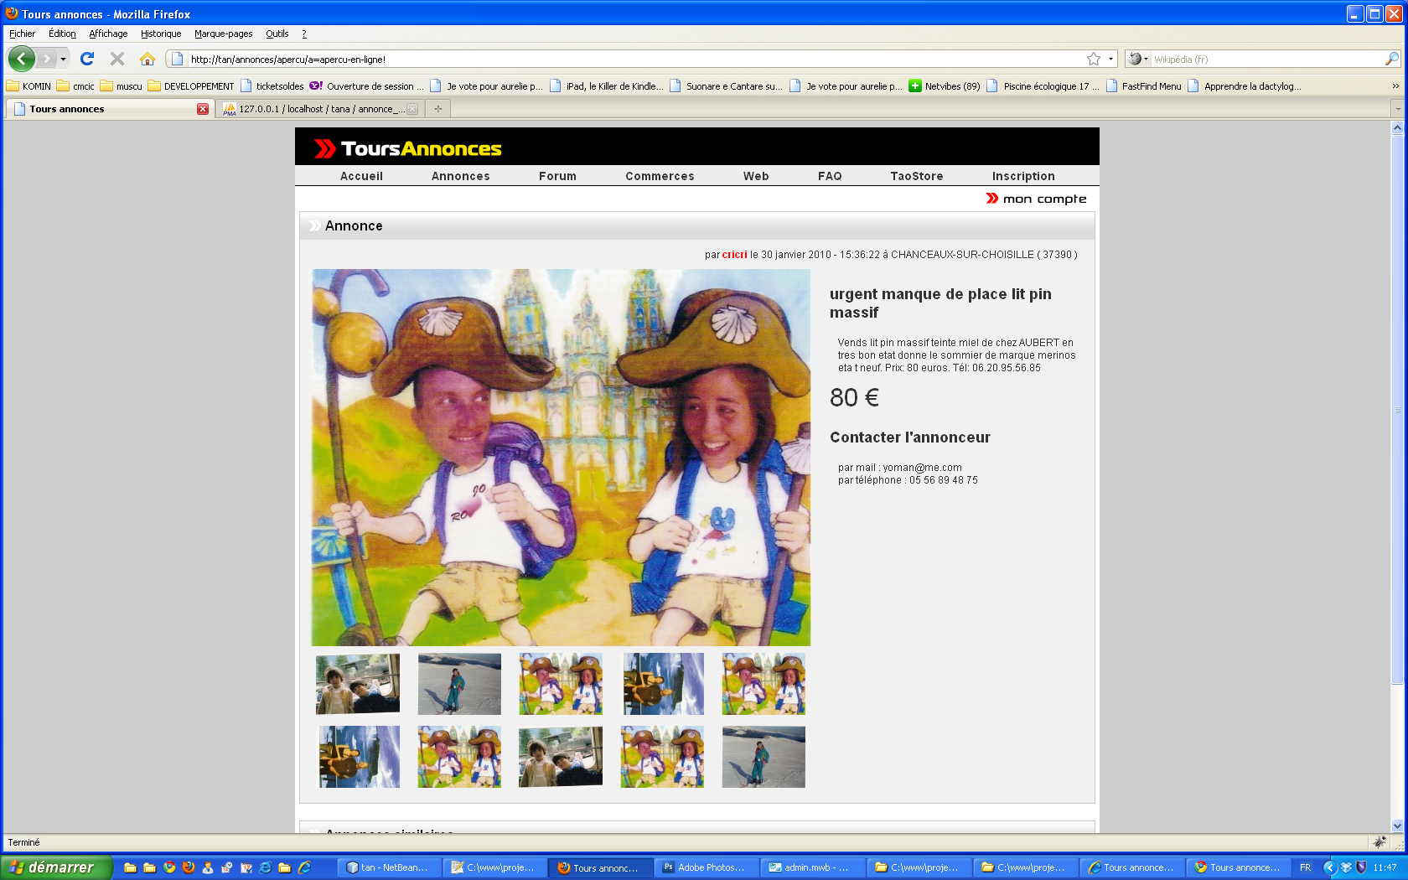Screen dimensions: 1408x880
Task: Open the KOMIN bookmarks folder
Action: pyautogui.click(x=29, y=85)
